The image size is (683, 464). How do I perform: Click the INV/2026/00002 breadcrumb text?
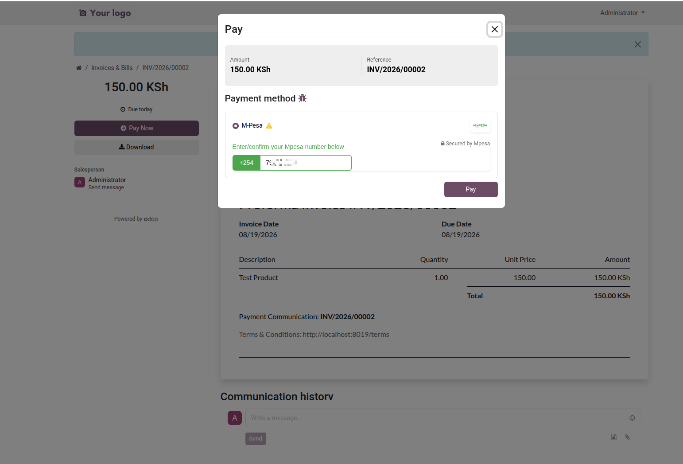pos(166,68)
